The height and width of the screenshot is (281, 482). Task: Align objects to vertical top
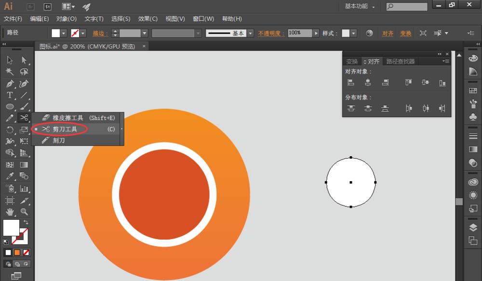coord(409,82)
